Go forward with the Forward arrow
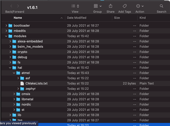170x126 pixels. 18,6
